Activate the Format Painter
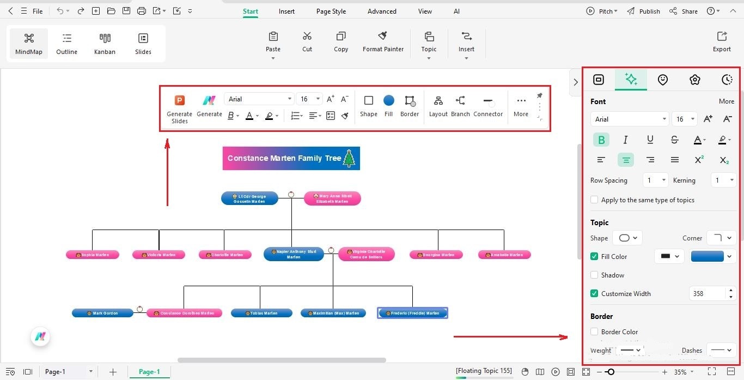This screenshot has height=380, width=744. (383, 41)
